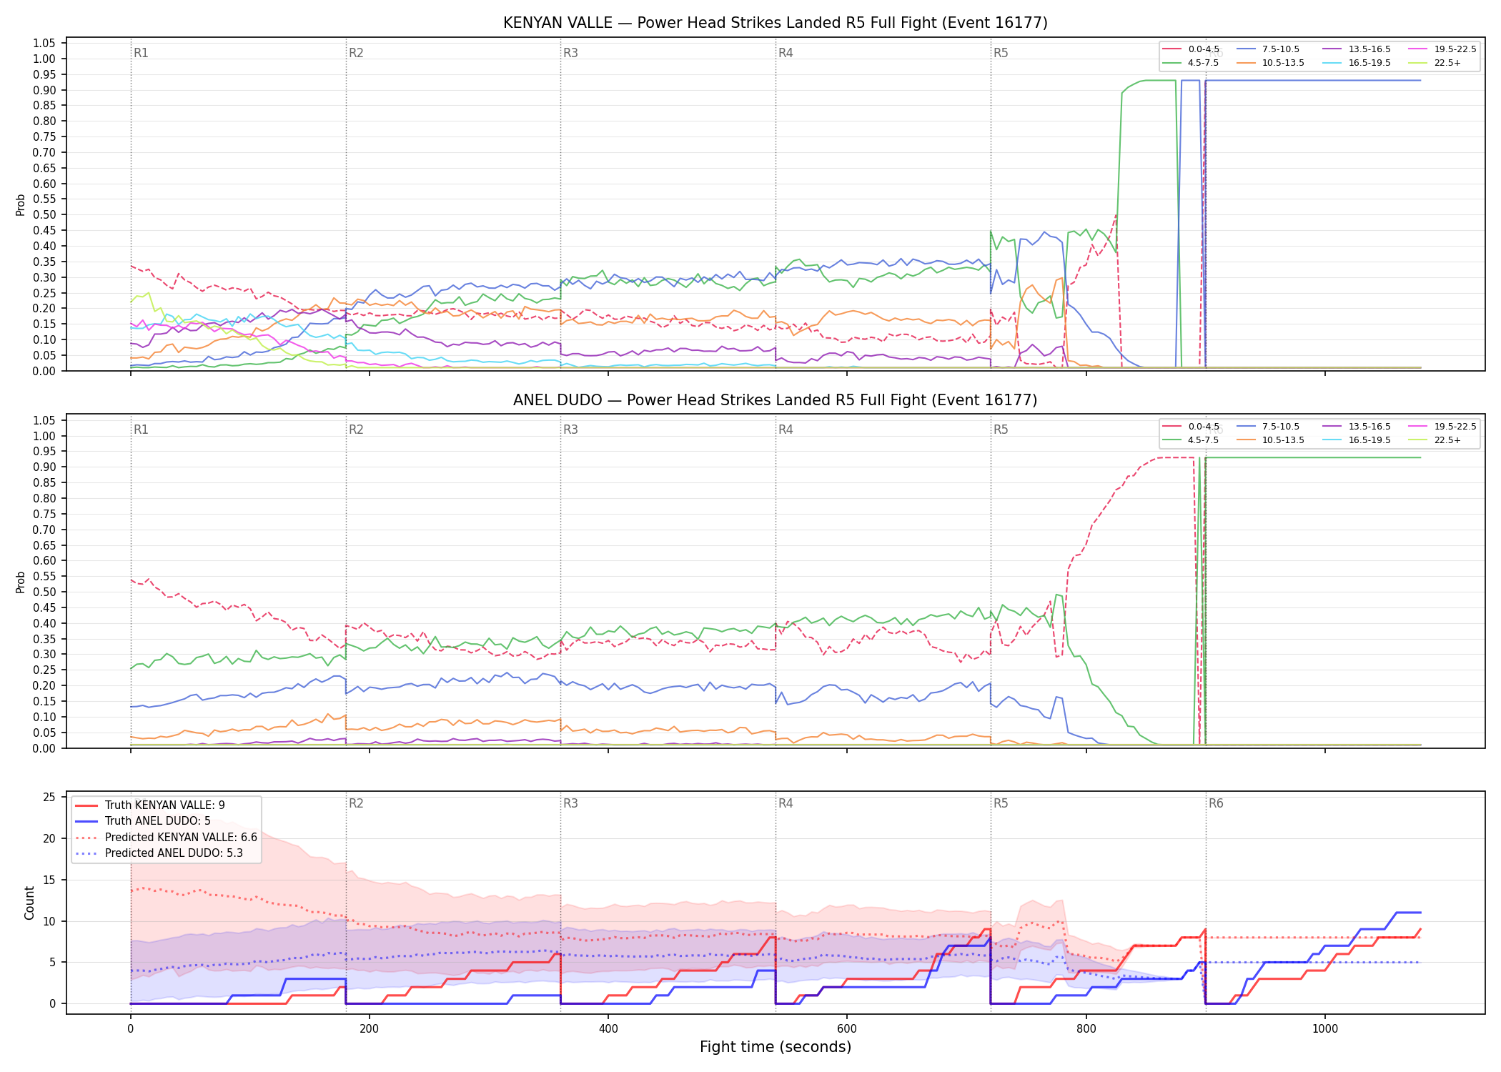Viewport: 1501px width, 1072px height.
Task: Click the 'Prob' label of Anel Dudo chart
Action: 21,582
